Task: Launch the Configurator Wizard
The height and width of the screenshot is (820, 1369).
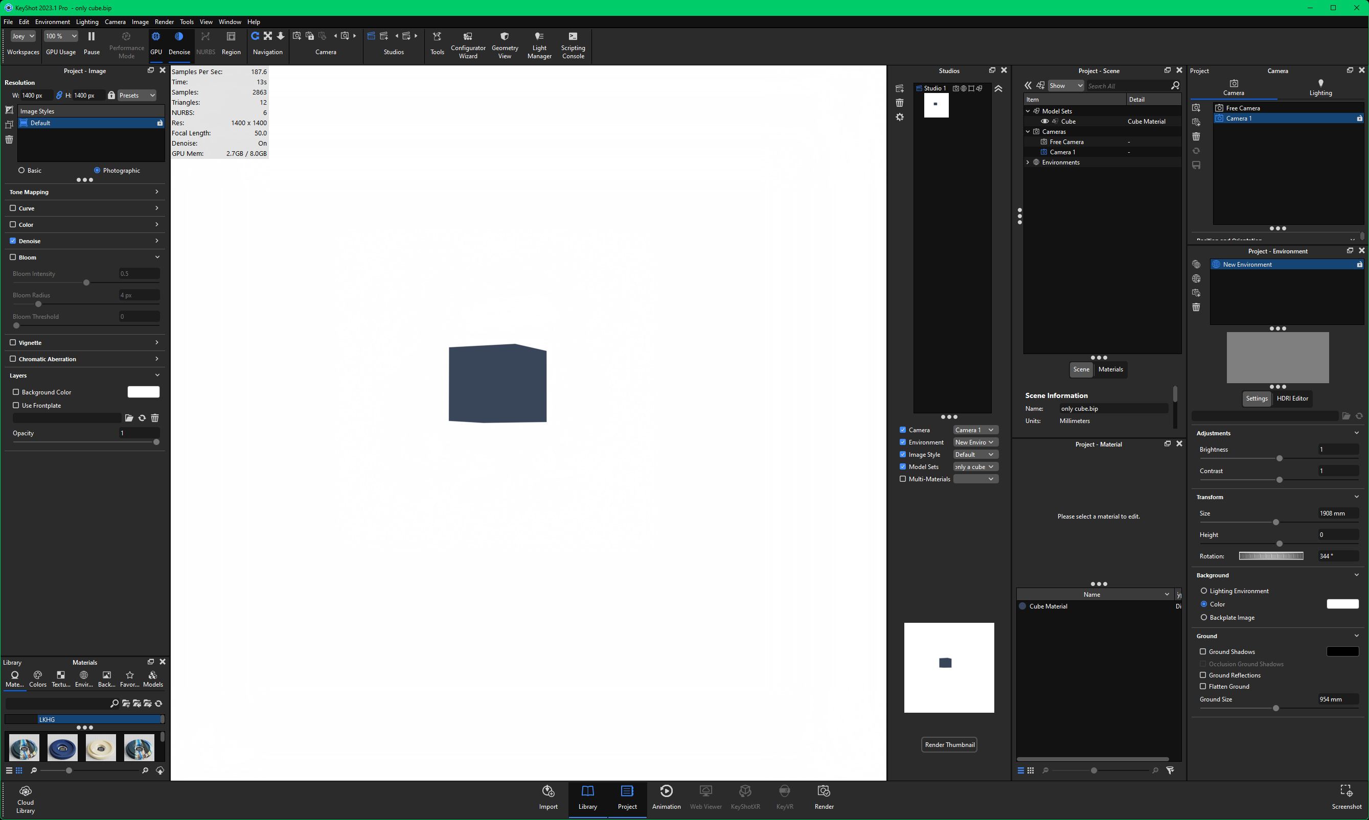Action: (x=468, y=45)
